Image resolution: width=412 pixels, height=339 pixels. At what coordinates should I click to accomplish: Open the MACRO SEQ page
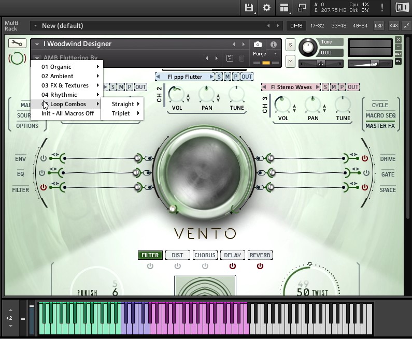tap(380, 115)
